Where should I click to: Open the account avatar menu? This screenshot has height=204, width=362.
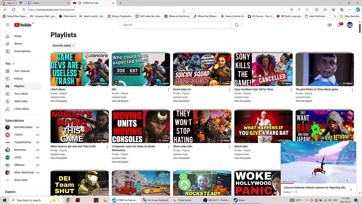[x=350, y=25]
